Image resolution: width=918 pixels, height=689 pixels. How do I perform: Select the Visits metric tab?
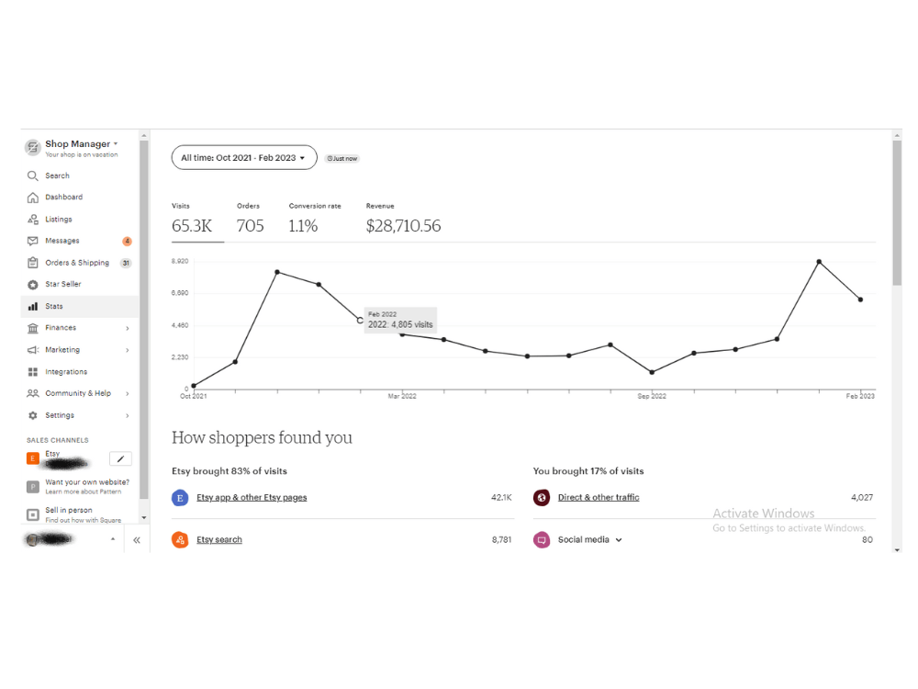[192, 220]
